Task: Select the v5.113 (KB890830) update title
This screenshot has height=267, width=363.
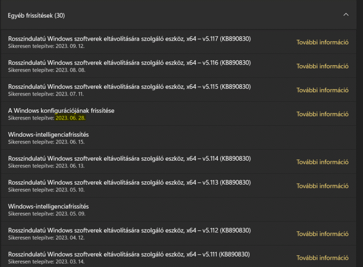Action: (x=129, y=182)
